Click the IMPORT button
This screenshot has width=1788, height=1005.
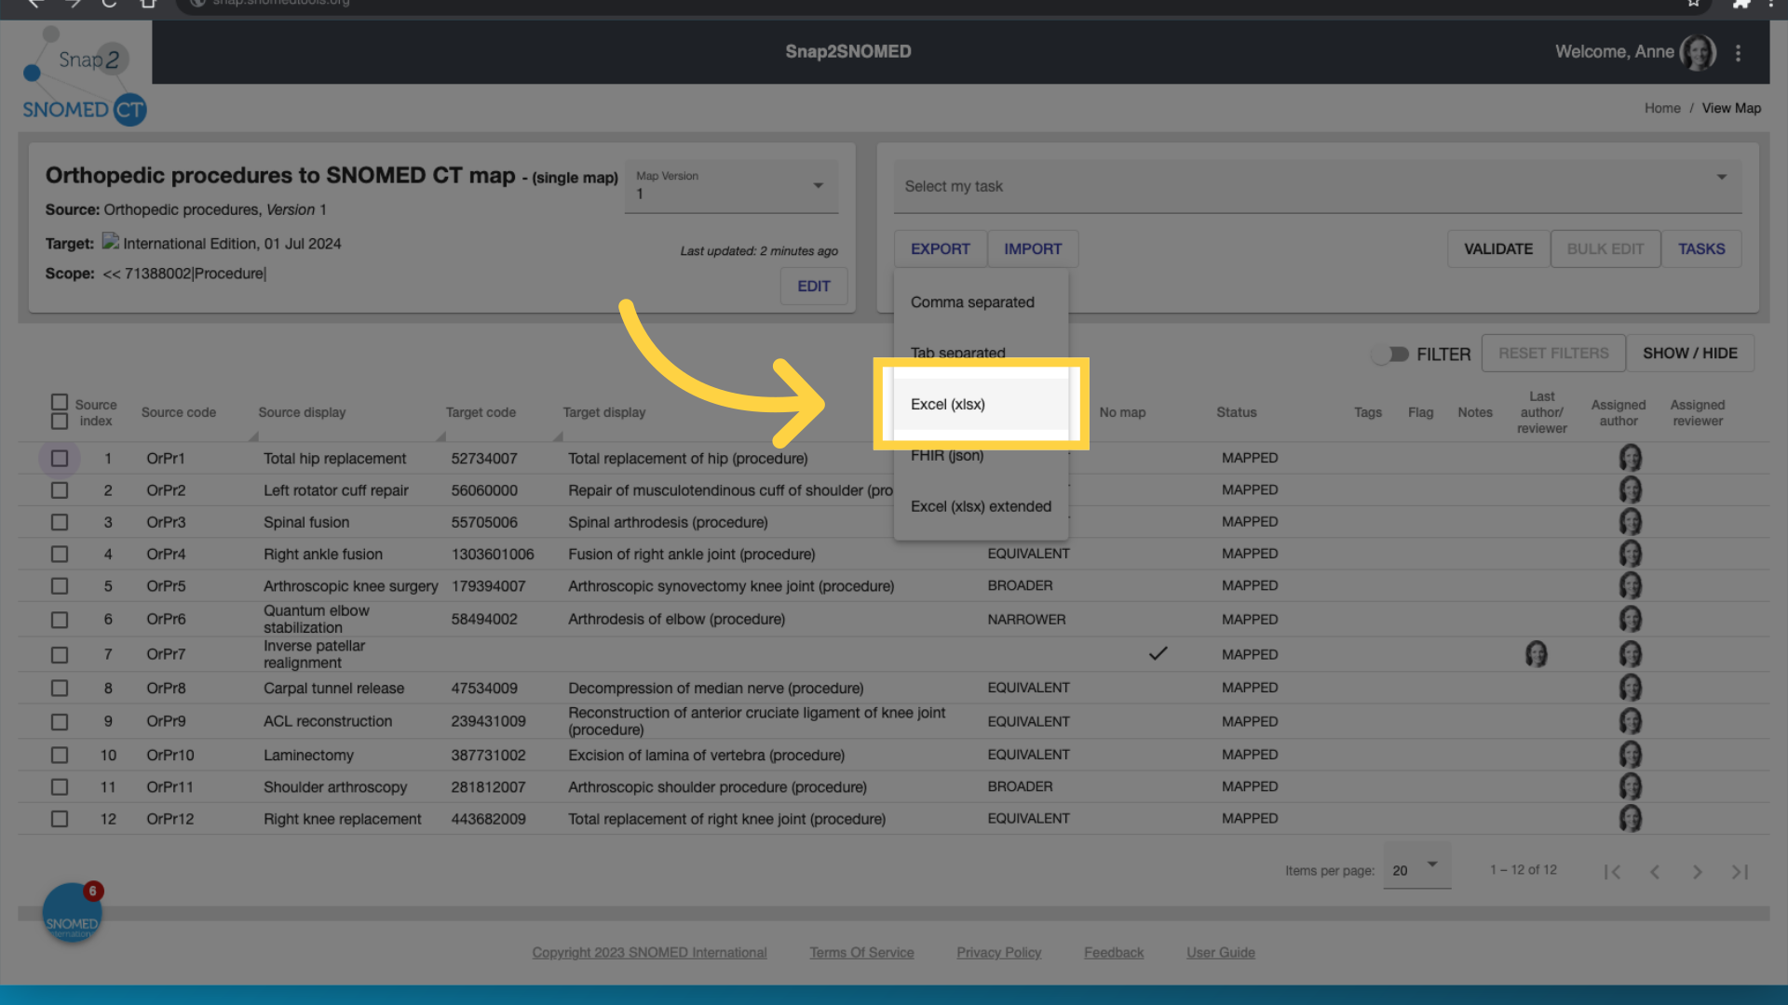1033,249
